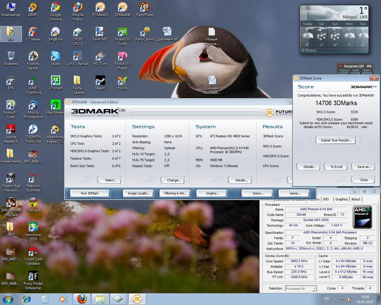Open the Корзина recycle bin icon
The image size is (381, 305).
[11, 58]
